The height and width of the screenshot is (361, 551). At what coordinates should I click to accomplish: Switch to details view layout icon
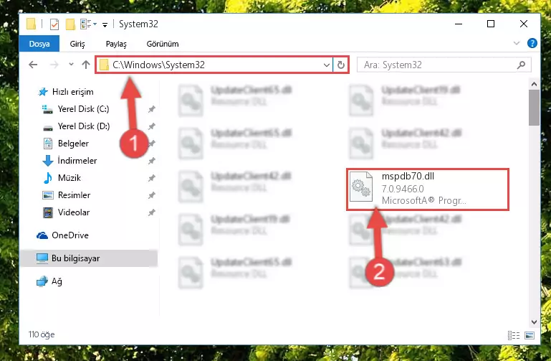(514, 335)
